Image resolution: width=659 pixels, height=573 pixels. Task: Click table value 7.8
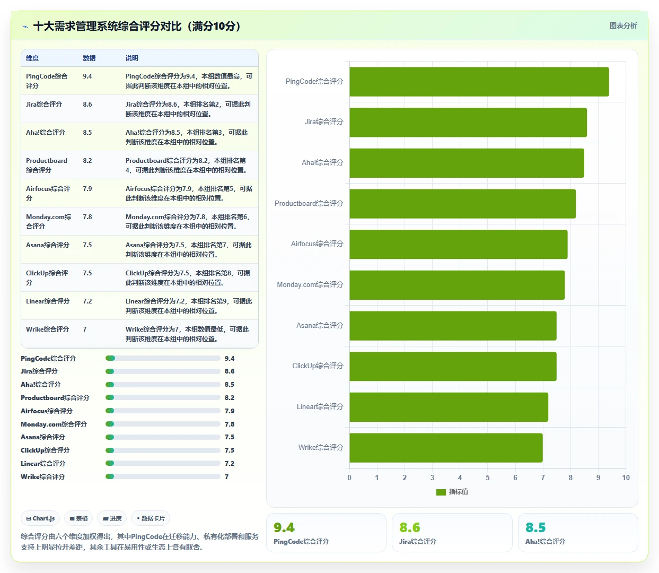click(x=87, y=217)
